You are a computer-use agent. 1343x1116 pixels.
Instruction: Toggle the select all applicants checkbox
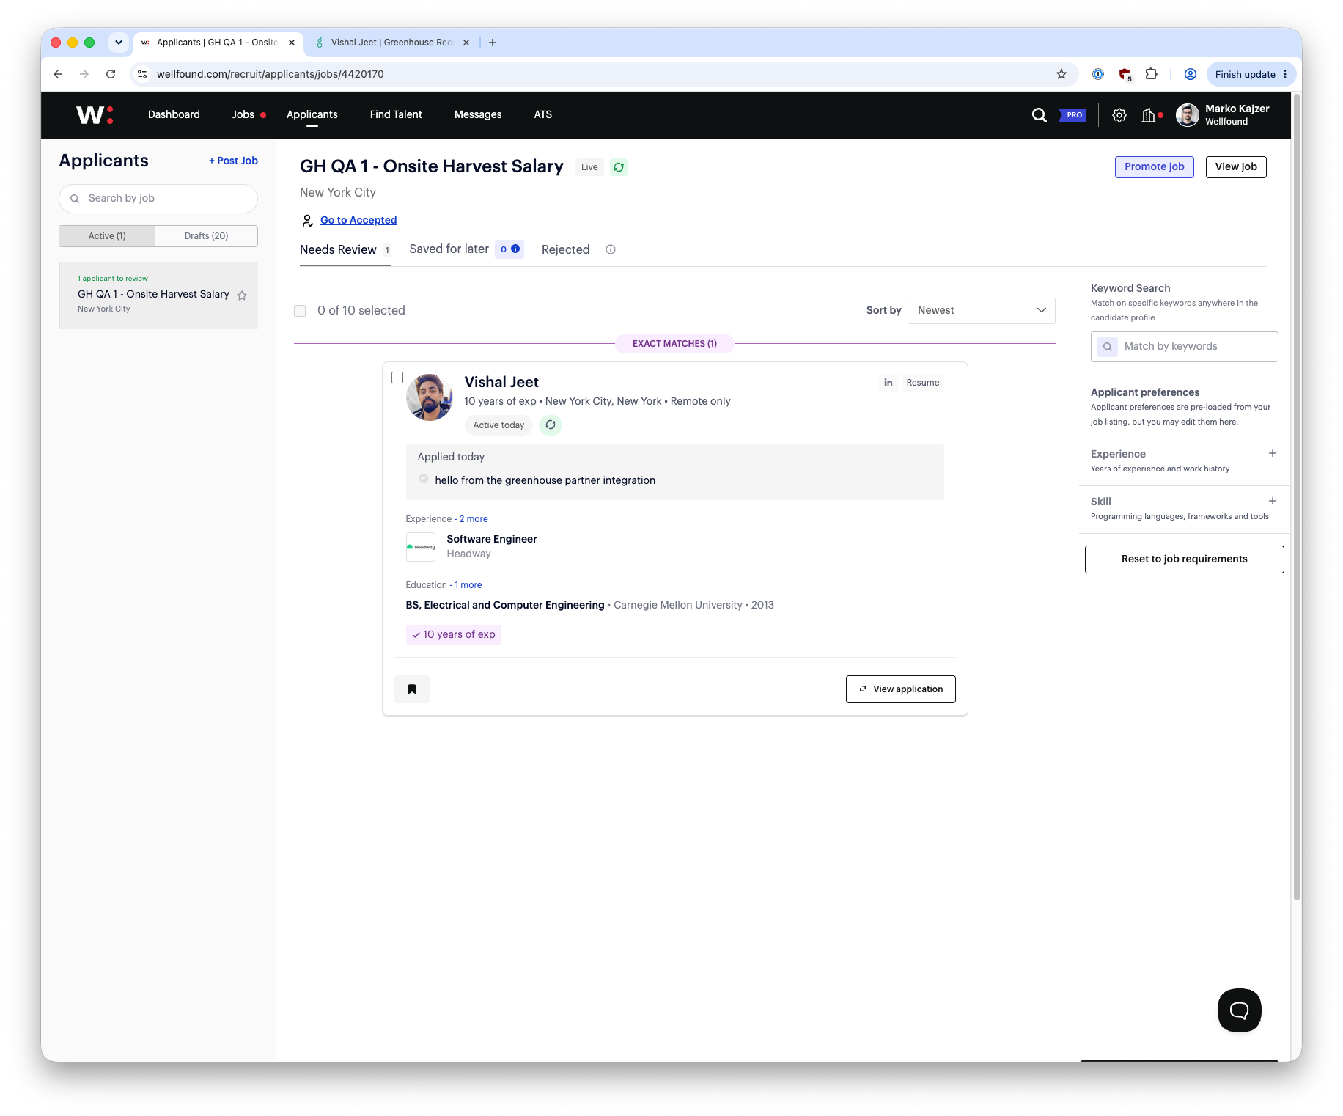[x=300, y=311]
